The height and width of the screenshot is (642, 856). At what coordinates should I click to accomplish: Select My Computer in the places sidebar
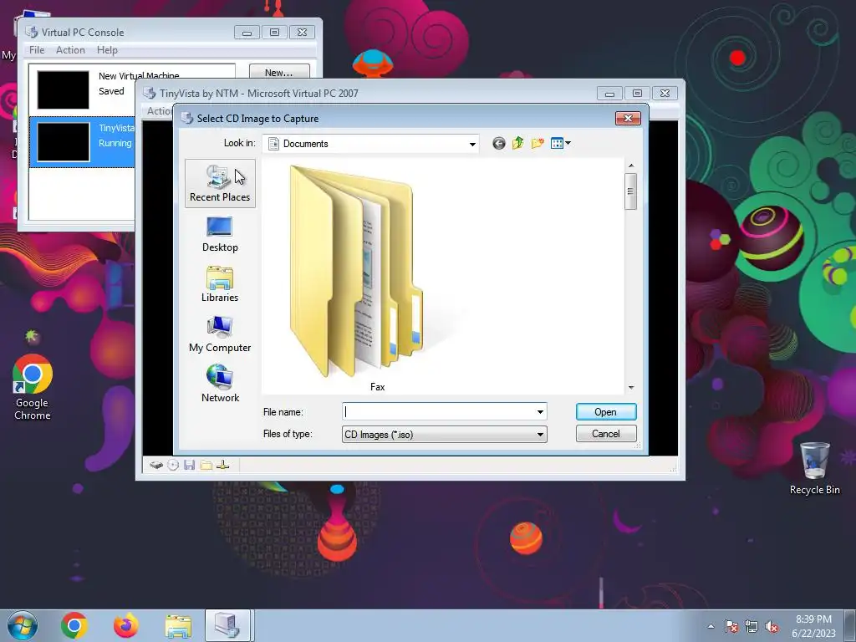point(220,334)
